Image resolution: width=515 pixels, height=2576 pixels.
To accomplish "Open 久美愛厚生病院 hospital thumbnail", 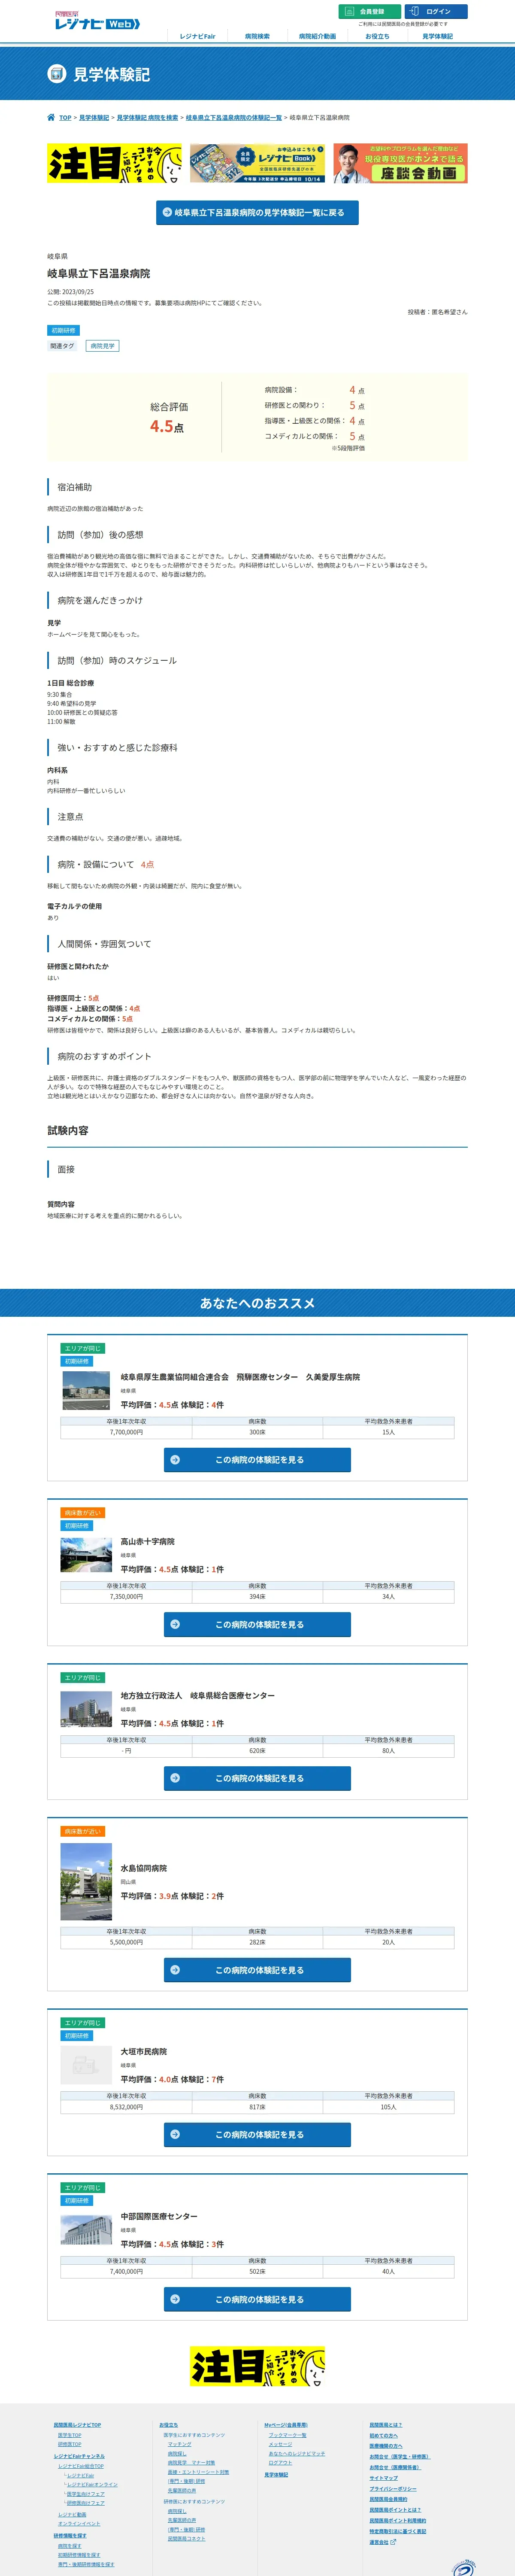I will click(86, 1390).
